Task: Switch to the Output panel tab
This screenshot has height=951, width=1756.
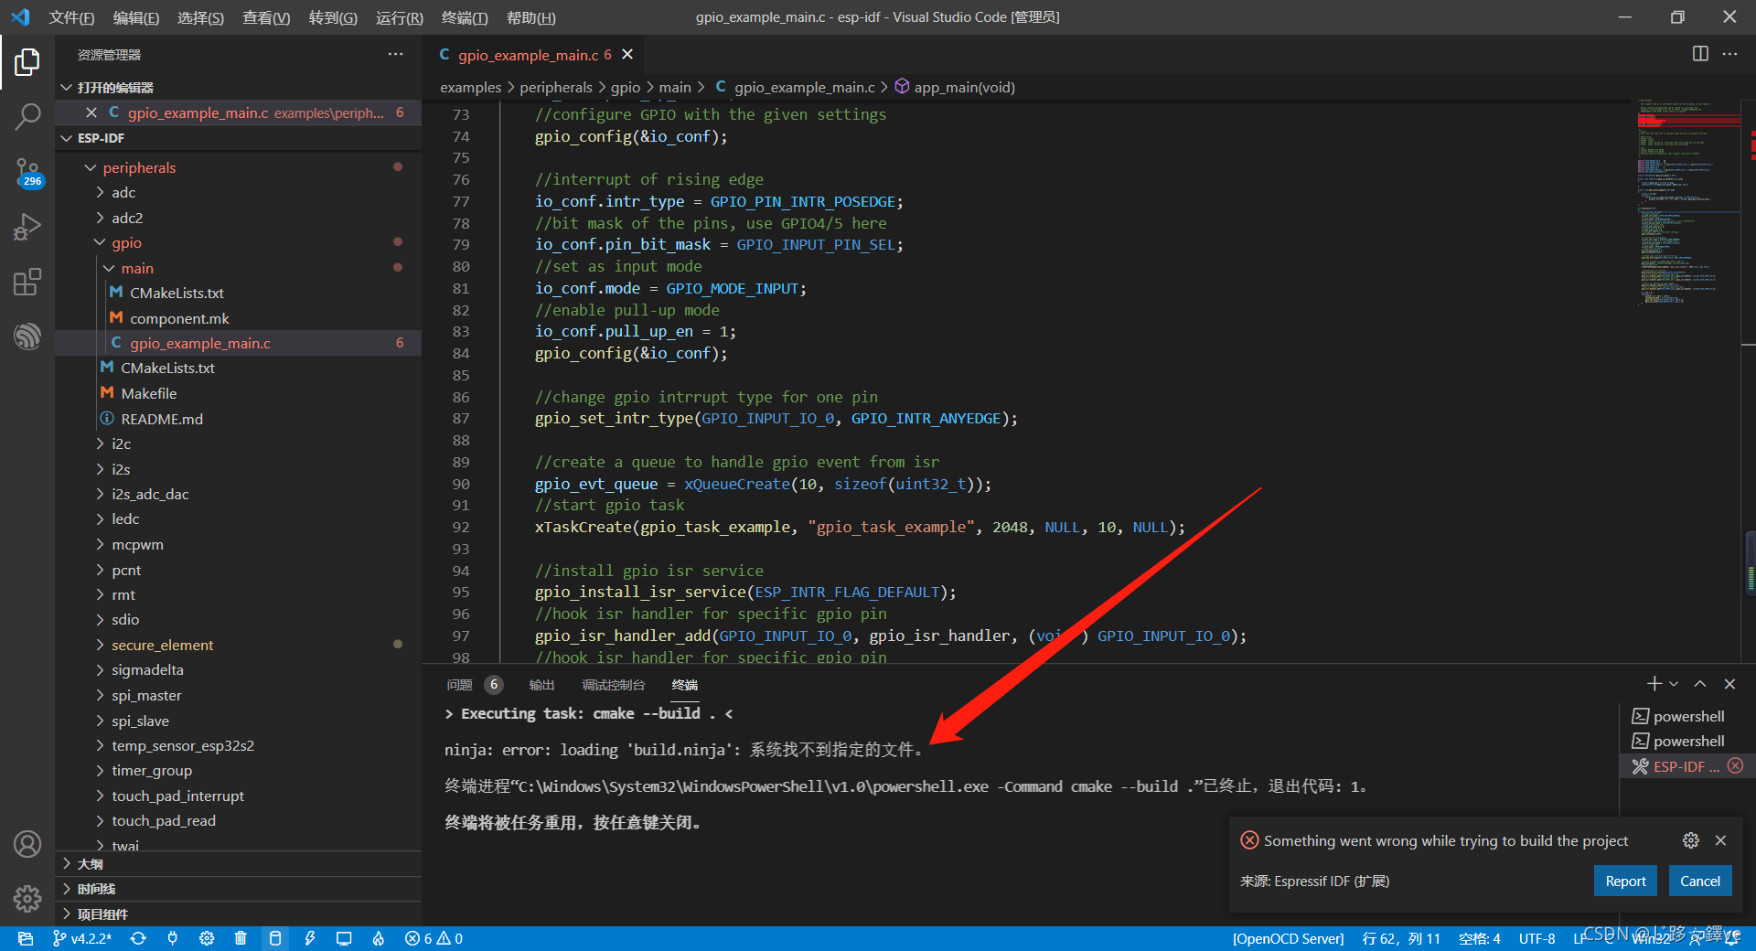Action: click(541, 685)
